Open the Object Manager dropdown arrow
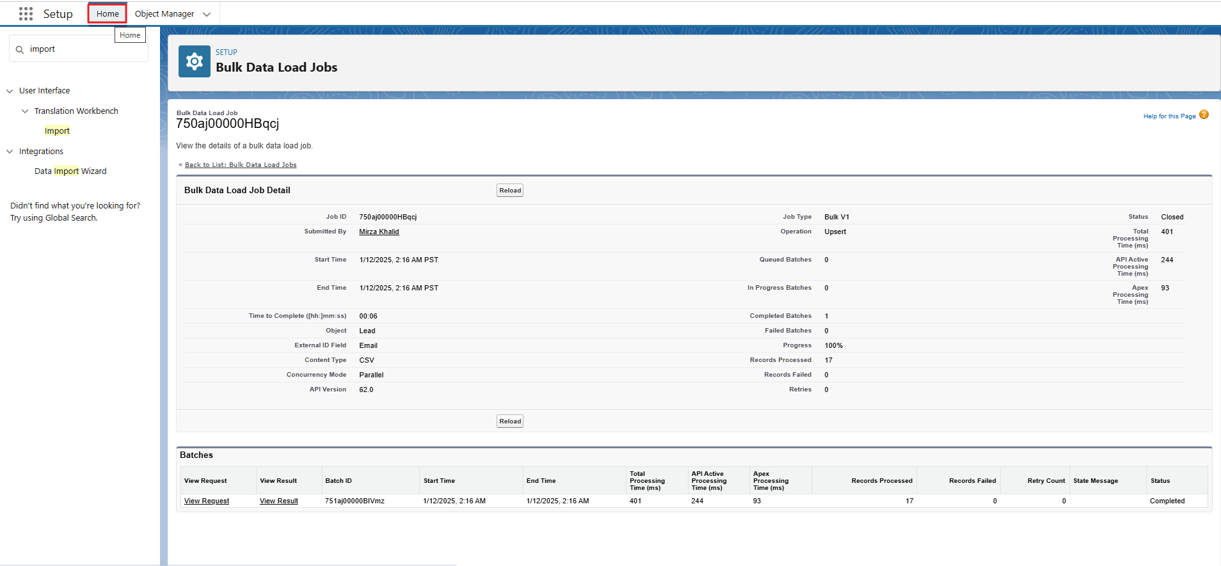The image size is (1221, 566). point(207,14)
